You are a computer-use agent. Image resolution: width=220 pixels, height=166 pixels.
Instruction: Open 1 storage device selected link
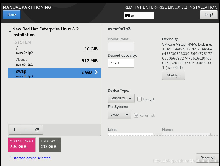click(30, 158)
